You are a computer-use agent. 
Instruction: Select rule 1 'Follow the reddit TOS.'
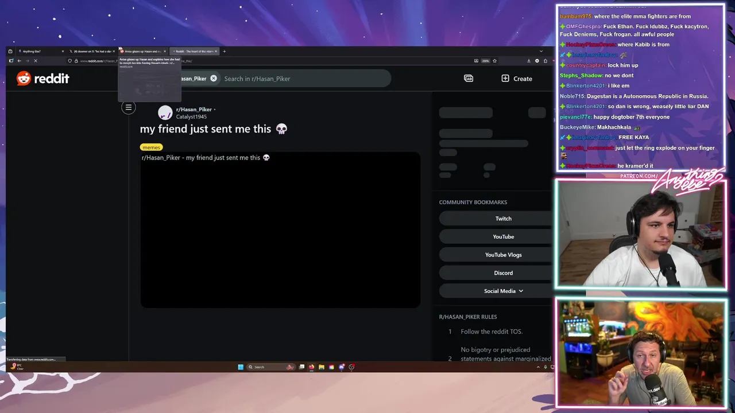point(492,332)
